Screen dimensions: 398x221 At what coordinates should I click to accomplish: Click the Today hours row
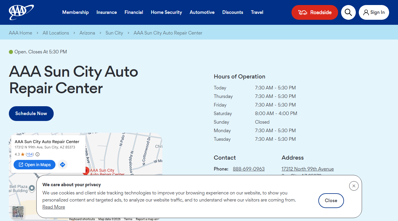click(255, 88)
